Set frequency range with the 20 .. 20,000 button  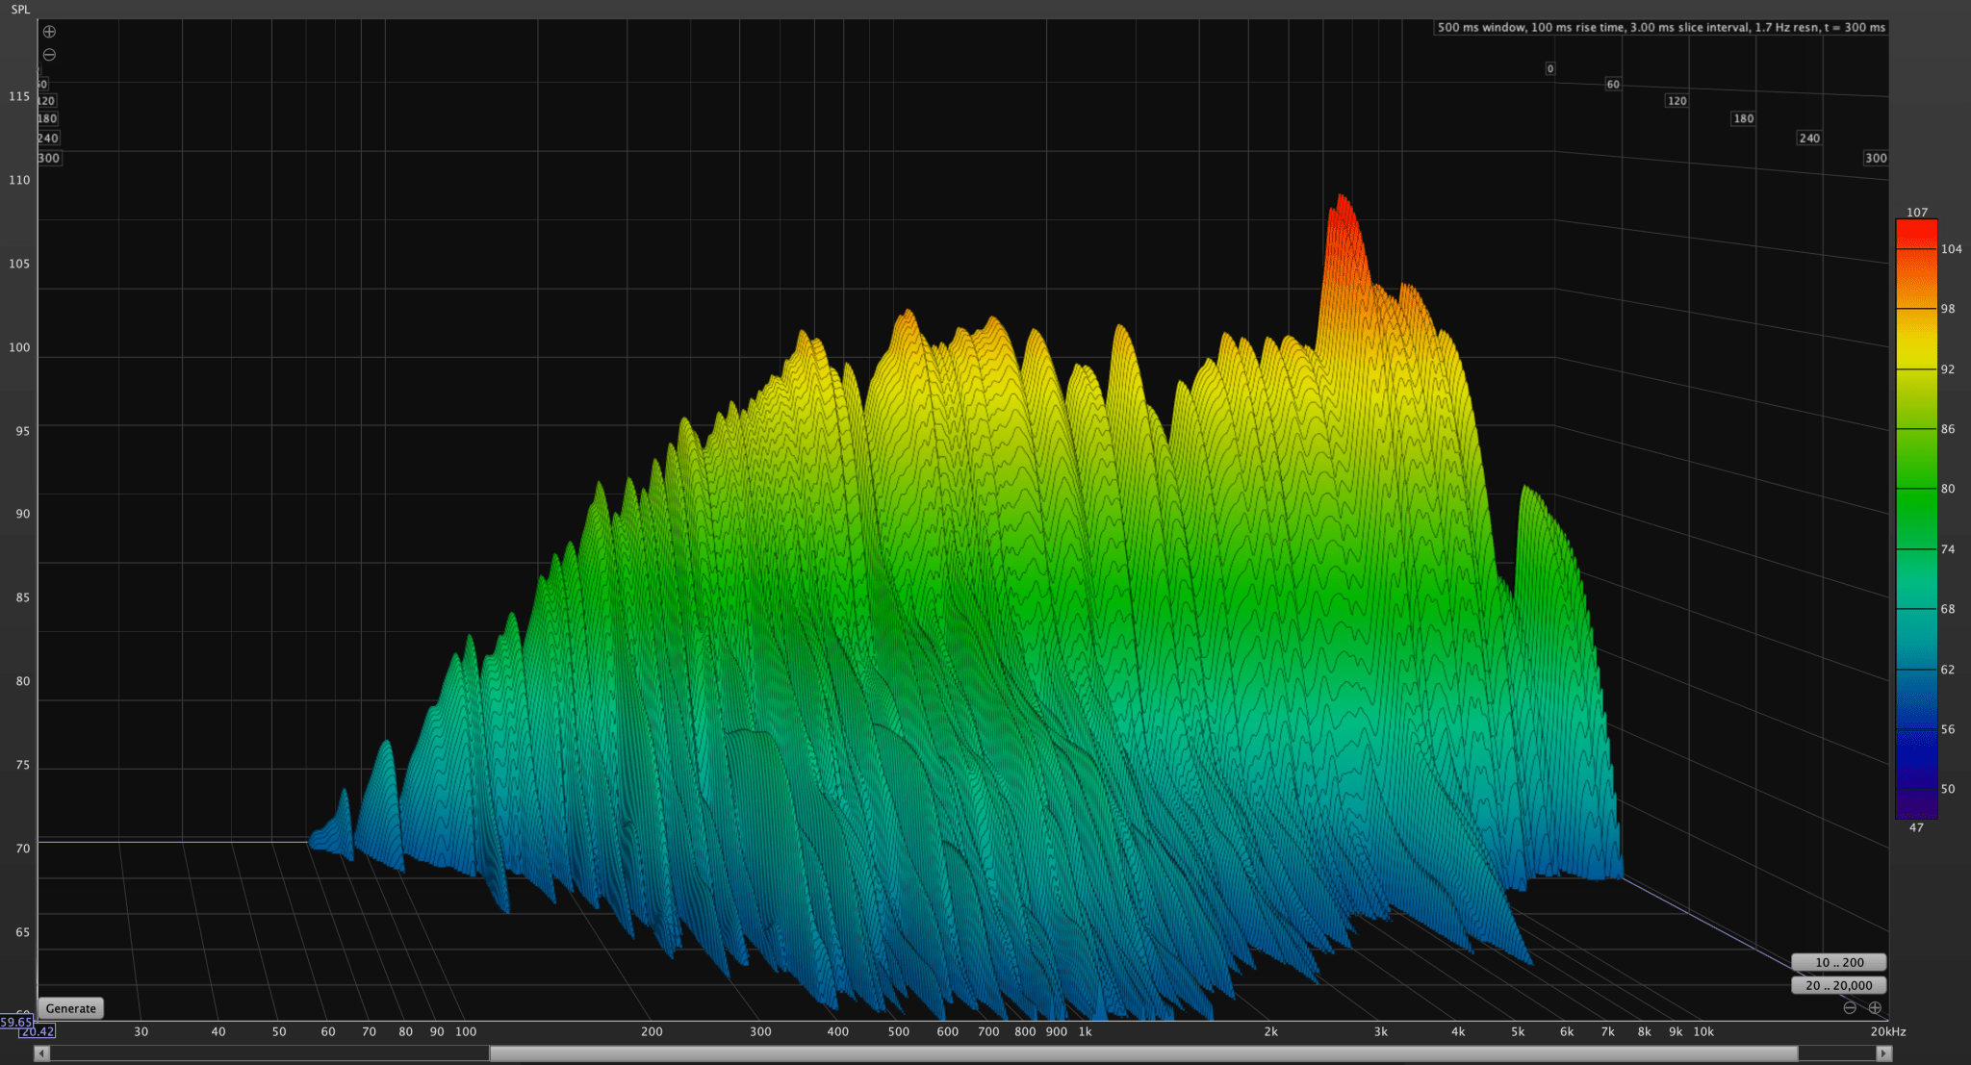coord(1839,985)
